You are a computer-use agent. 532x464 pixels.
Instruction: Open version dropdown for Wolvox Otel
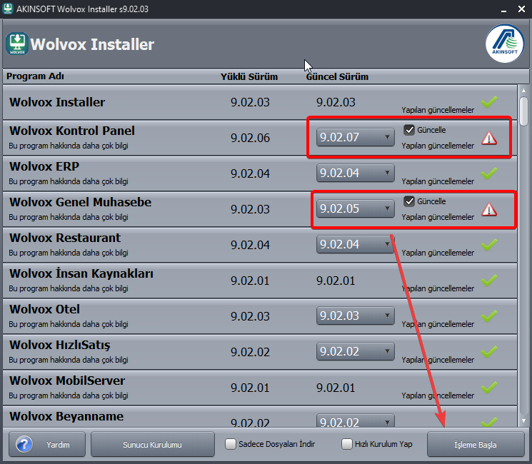point(355,316)
